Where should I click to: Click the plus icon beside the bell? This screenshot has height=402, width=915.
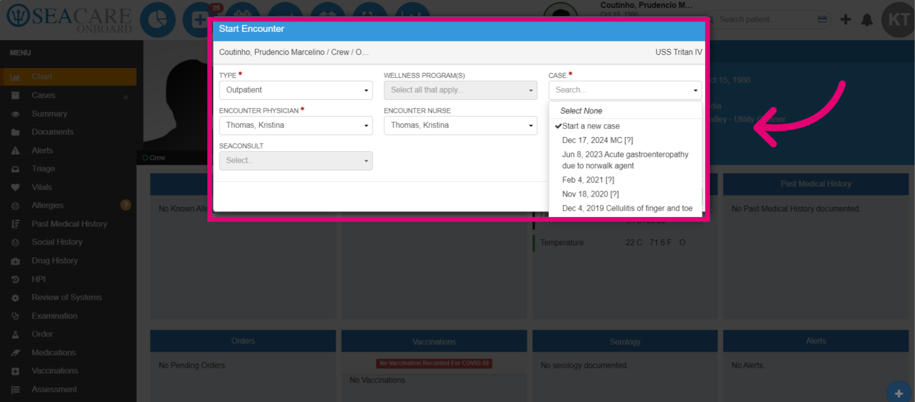coord(846,20)
